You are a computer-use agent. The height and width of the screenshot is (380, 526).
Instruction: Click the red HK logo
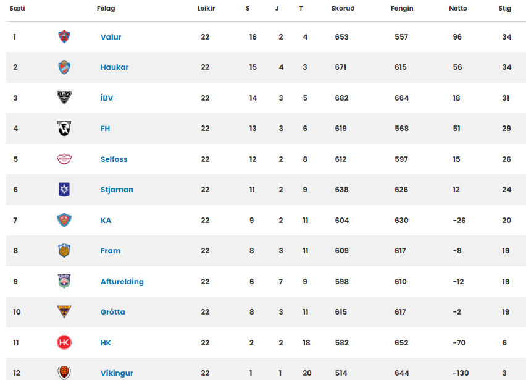[x=64, y=342]
